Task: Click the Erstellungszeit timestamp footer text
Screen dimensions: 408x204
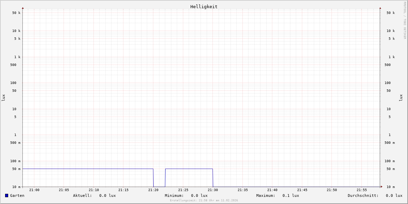Action: point(204,200)
